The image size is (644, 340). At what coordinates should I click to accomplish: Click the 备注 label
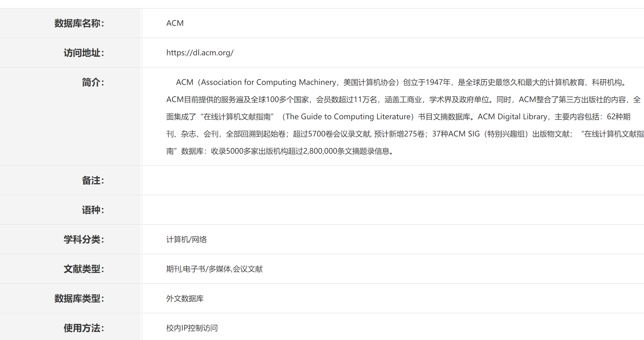[93, 180]
